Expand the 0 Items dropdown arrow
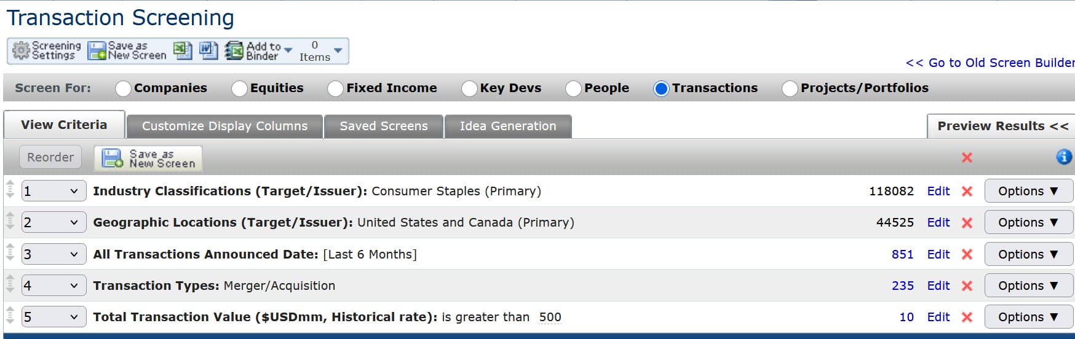Viewport: 1075px width, 339px height. point(338,50)
